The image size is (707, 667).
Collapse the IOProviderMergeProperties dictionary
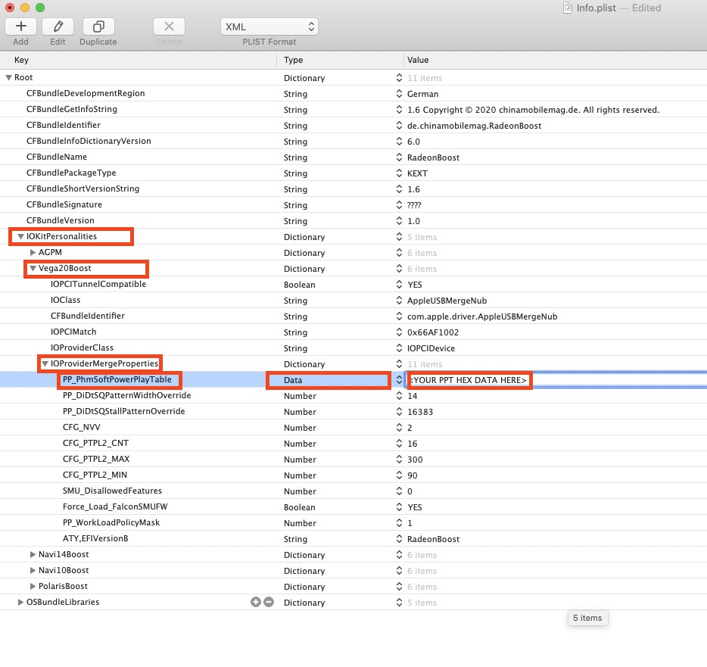(45, 363)
